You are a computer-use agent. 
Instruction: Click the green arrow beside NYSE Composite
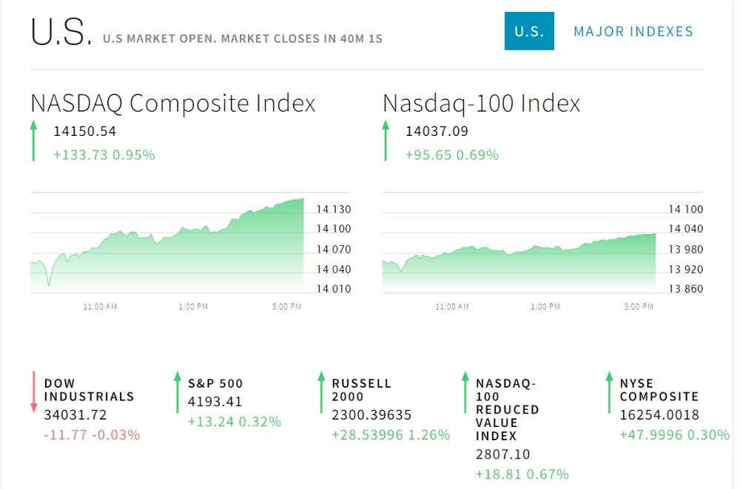click(609, 392)
